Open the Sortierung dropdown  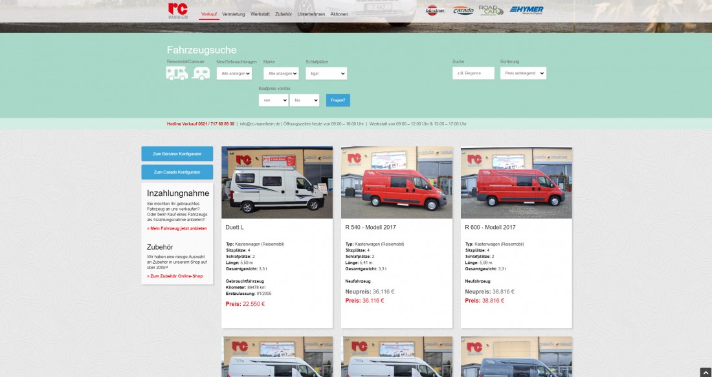523,74
